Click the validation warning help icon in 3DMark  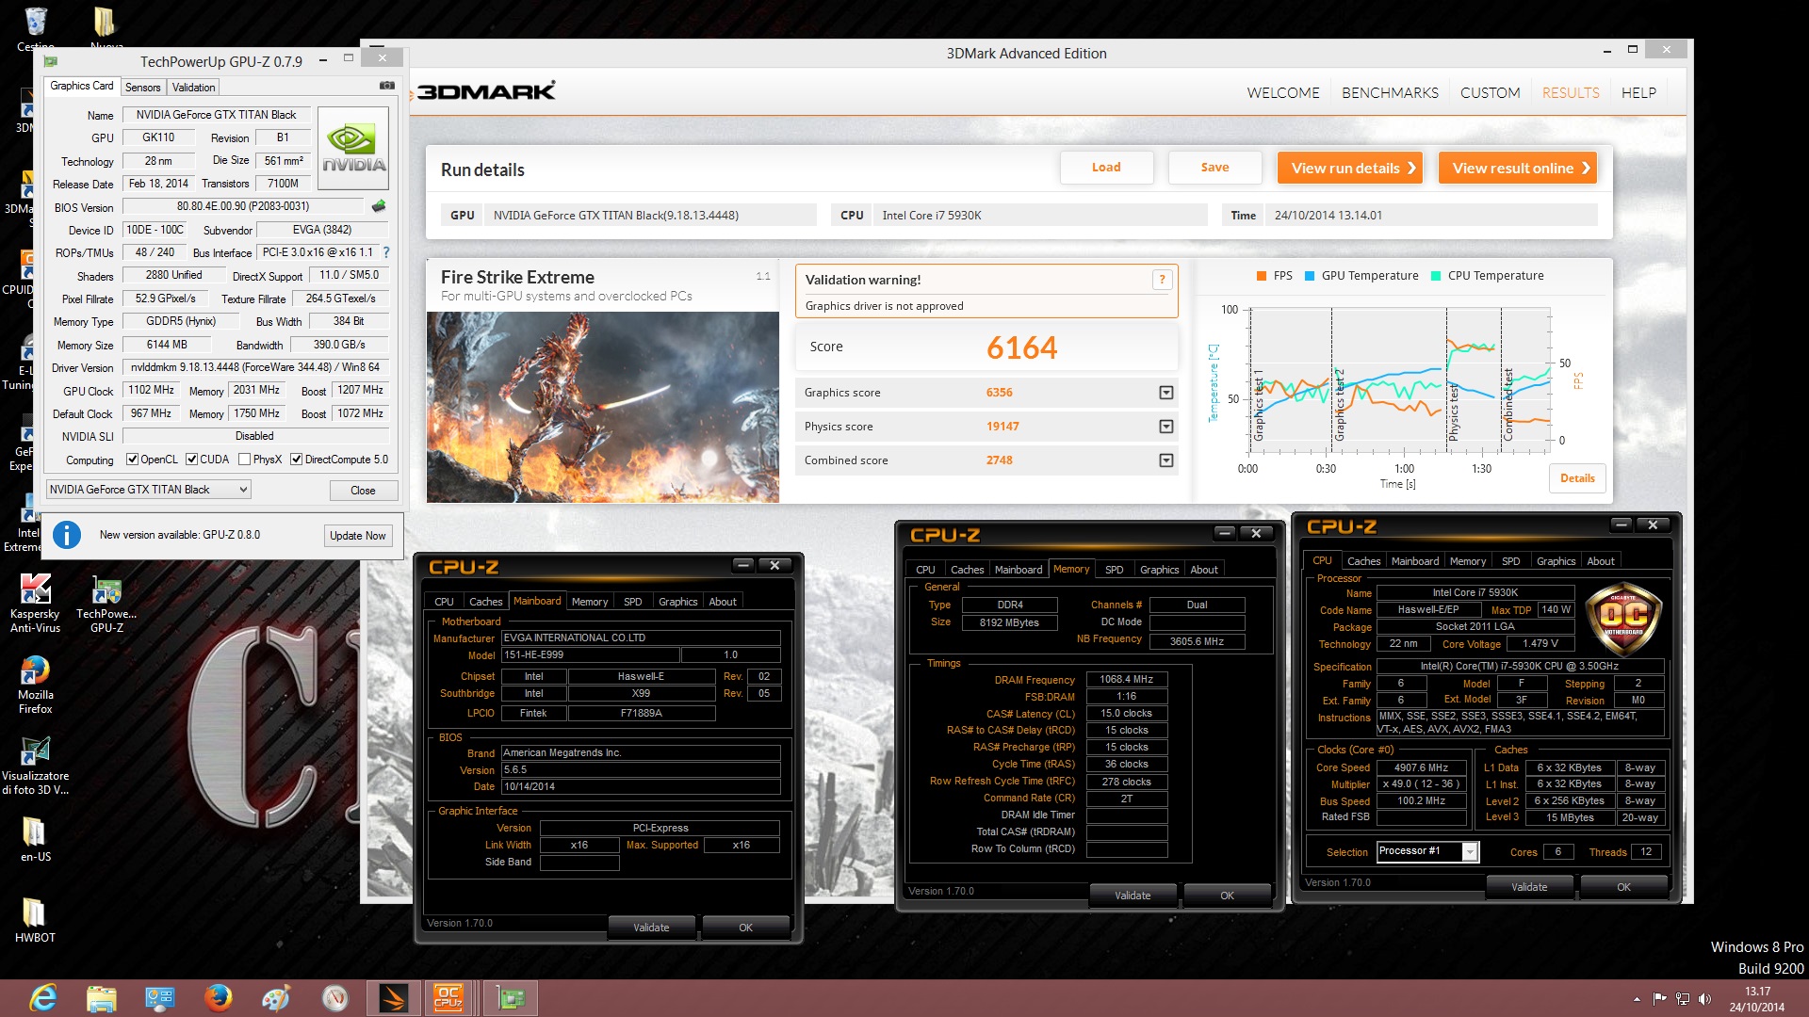1162,280
